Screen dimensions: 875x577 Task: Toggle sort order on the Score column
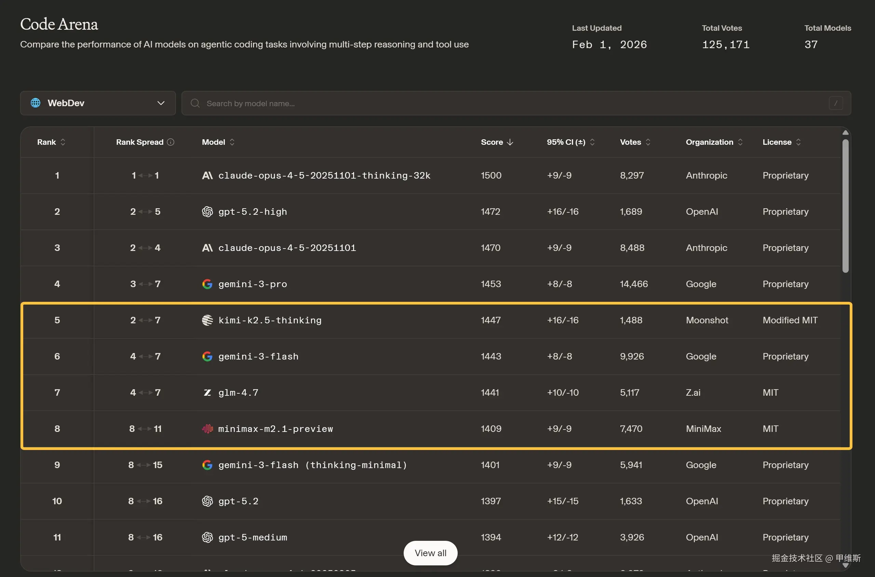click(510, 142)
